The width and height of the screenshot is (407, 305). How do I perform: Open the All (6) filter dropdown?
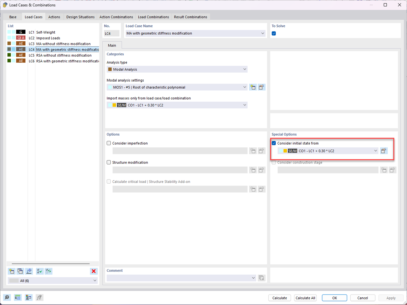pos(94,280)
